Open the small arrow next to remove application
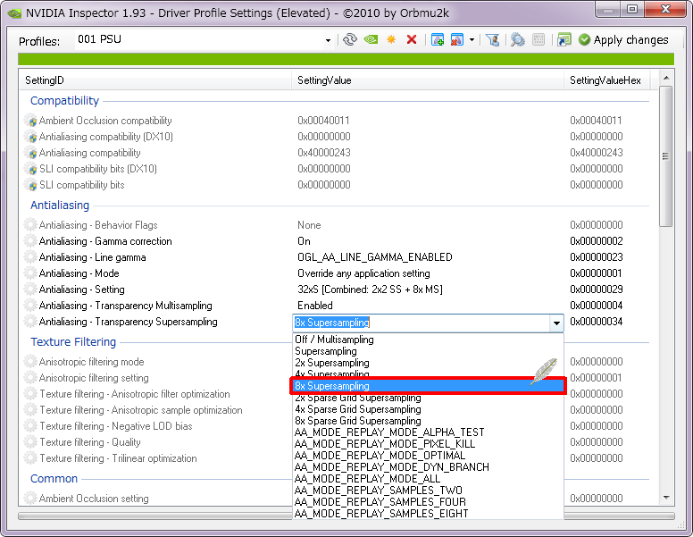 [x=472, y=40]
